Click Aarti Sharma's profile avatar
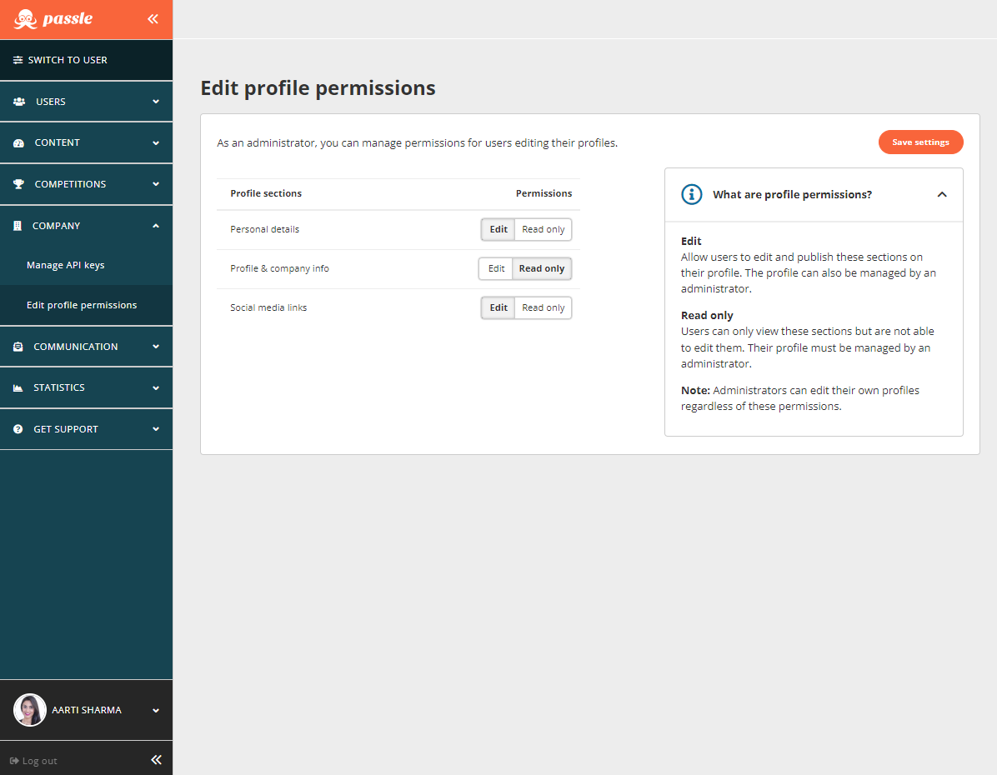This screenshot has width=997, height=775. pyautogui.click(x=29, y=710)
